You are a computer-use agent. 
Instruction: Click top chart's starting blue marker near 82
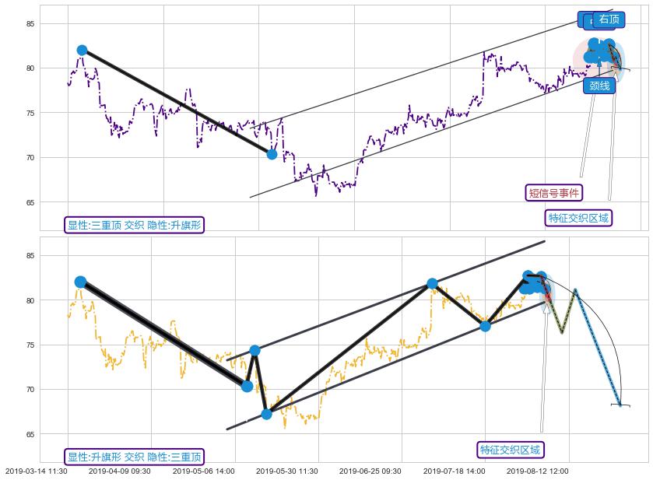82,50
